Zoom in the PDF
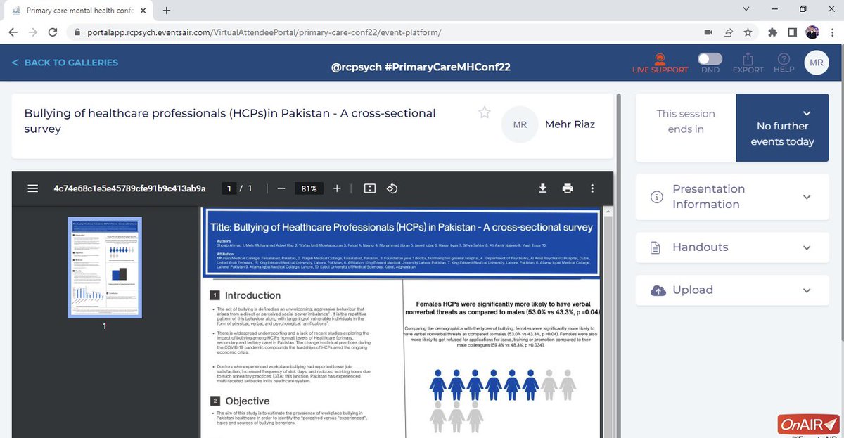Screen dimensions: 844x438 coord(337,188)
